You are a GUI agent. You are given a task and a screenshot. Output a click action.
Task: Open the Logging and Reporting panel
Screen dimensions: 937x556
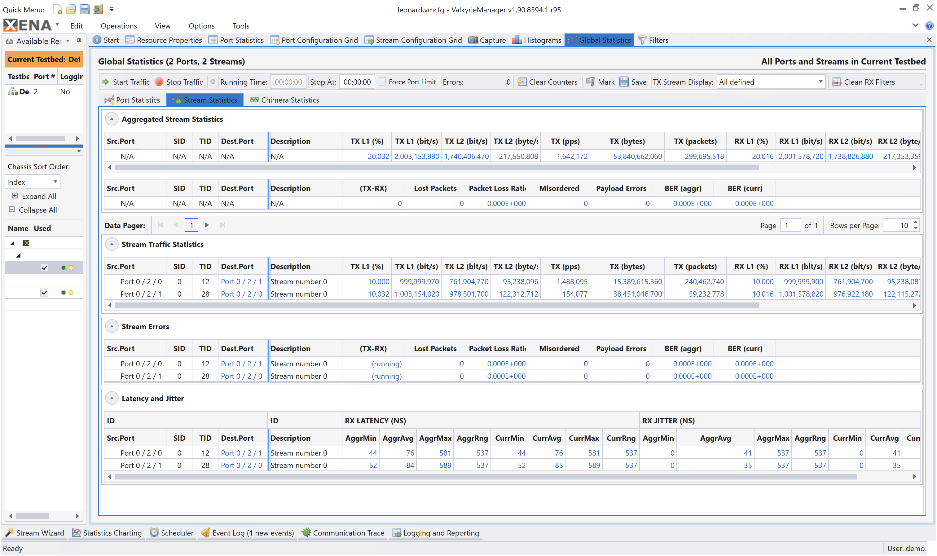[x=436, y=533]
